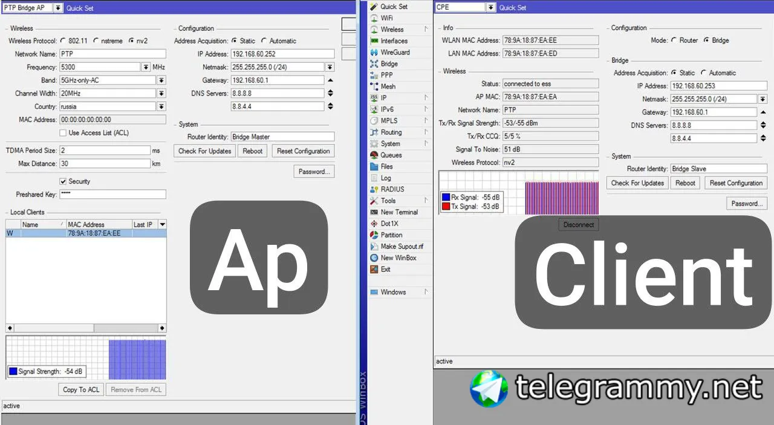Open Local Clients column selector dropdown
The width and height of the screenshot is (774, 425).
[162, 224]
